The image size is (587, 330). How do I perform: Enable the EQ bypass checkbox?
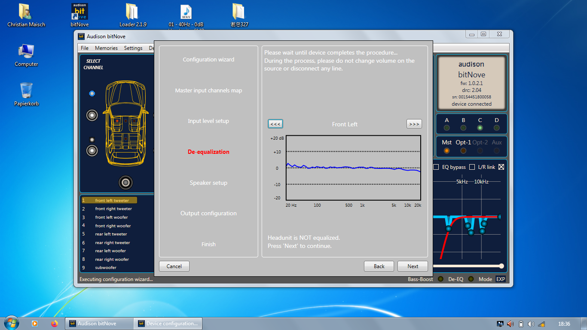436,167
